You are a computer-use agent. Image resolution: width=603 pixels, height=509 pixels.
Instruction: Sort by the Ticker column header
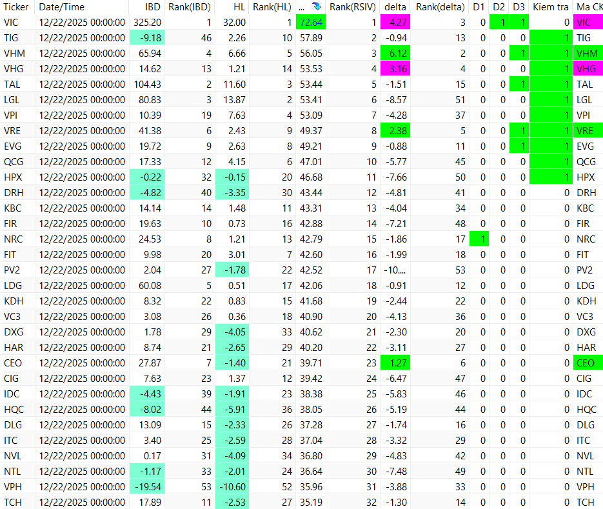(x=16, y=7)
